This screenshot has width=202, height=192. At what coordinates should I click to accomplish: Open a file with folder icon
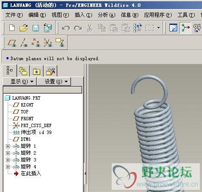coord(24,27)
